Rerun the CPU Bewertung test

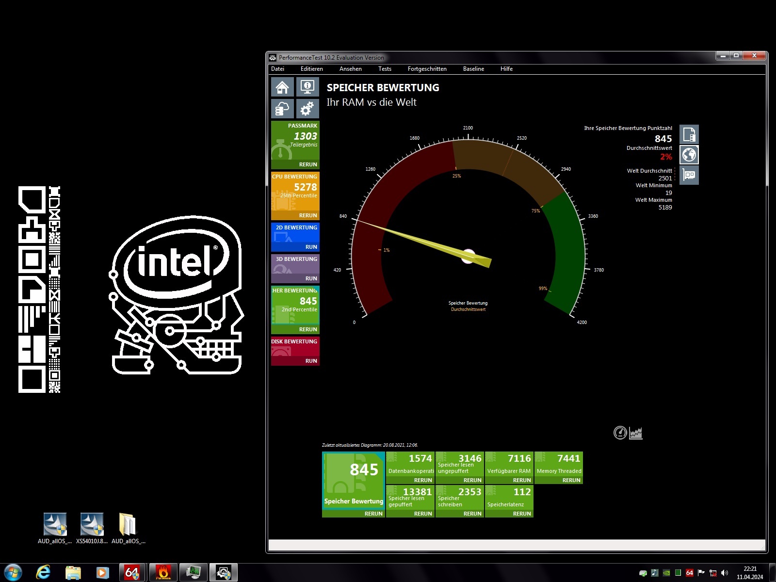(x=308, y=215)
